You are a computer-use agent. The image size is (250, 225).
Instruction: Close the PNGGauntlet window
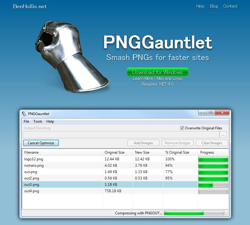pos(222,112)
